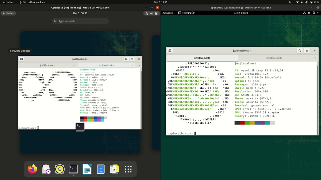Click Tumbleweed terminal window thumbnail title bar
321x180 pixels.
80,59
